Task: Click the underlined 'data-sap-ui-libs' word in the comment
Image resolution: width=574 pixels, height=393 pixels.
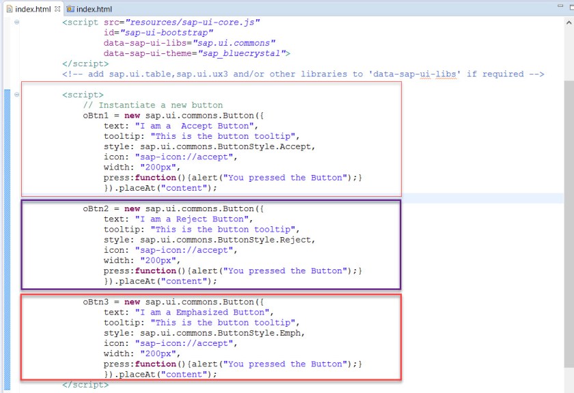Action: [x=415, y=74]
